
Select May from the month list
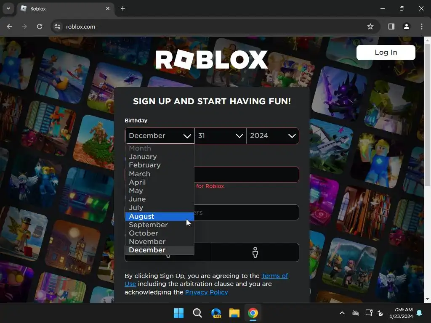click(160, 191)
